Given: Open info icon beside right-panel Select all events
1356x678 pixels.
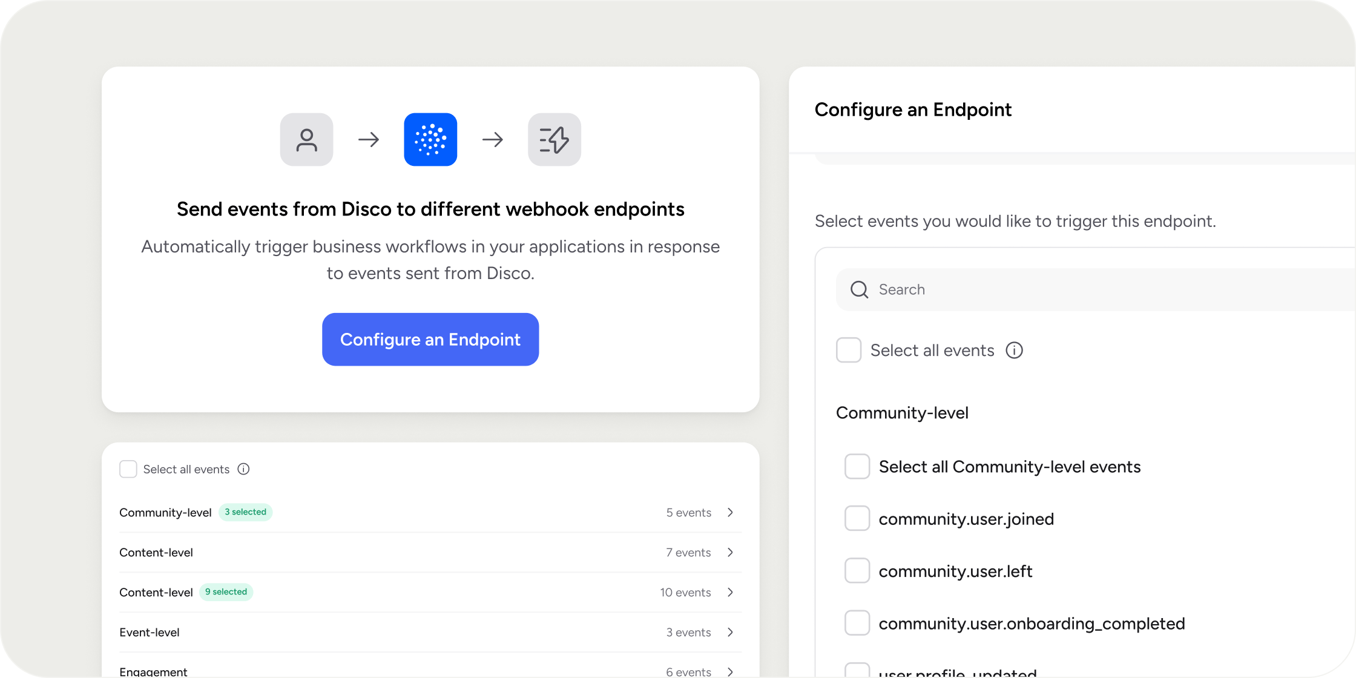Looking at the screenshot, I should [x=1015, y=351].
